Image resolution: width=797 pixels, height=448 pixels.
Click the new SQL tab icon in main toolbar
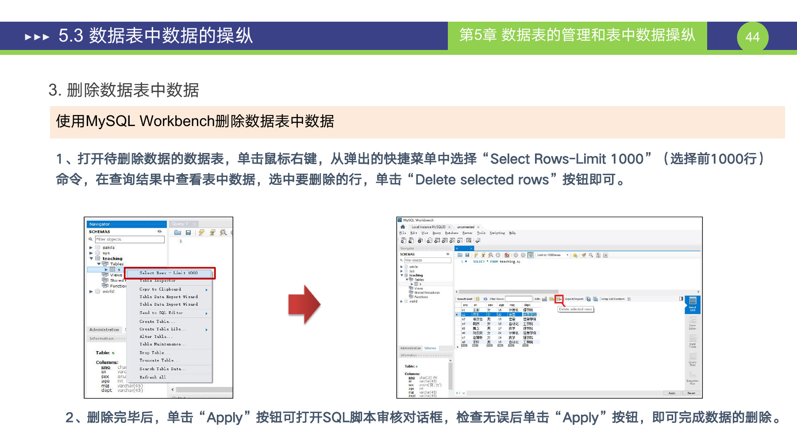coord(403,241)
